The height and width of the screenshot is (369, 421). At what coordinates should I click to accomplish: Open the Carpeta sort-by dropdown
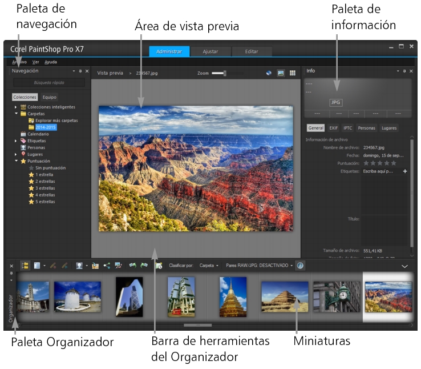click(x=209, y=266)
